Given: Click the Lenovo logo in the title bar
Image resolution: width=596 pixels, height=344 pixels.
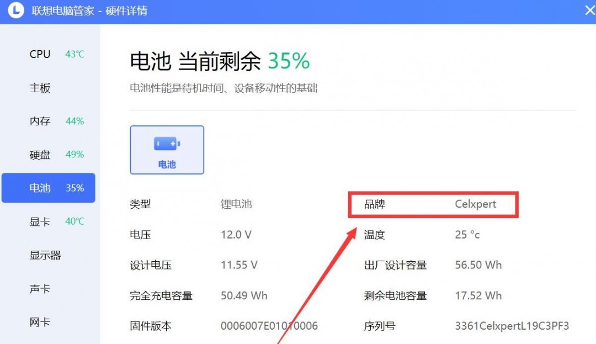Looking at the screenshot, I should coord(15,10).
